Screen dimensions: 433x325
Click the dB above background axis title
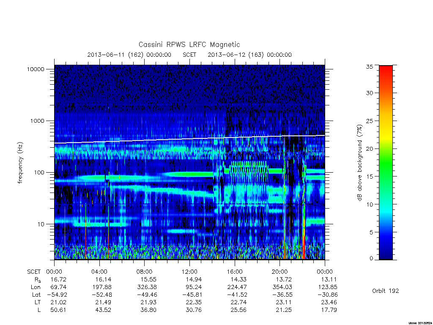359,163
